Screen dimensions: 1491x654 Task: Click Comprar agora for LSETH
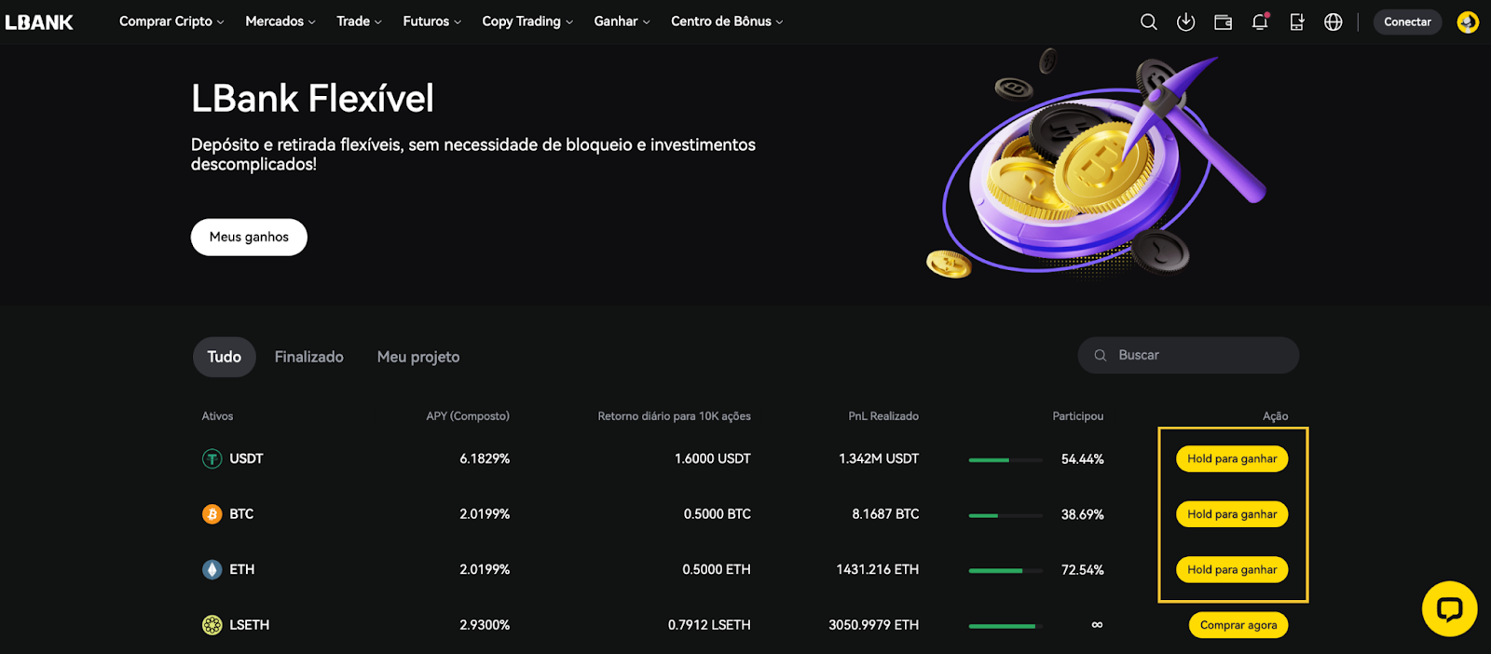click(x=1238, y=625)
